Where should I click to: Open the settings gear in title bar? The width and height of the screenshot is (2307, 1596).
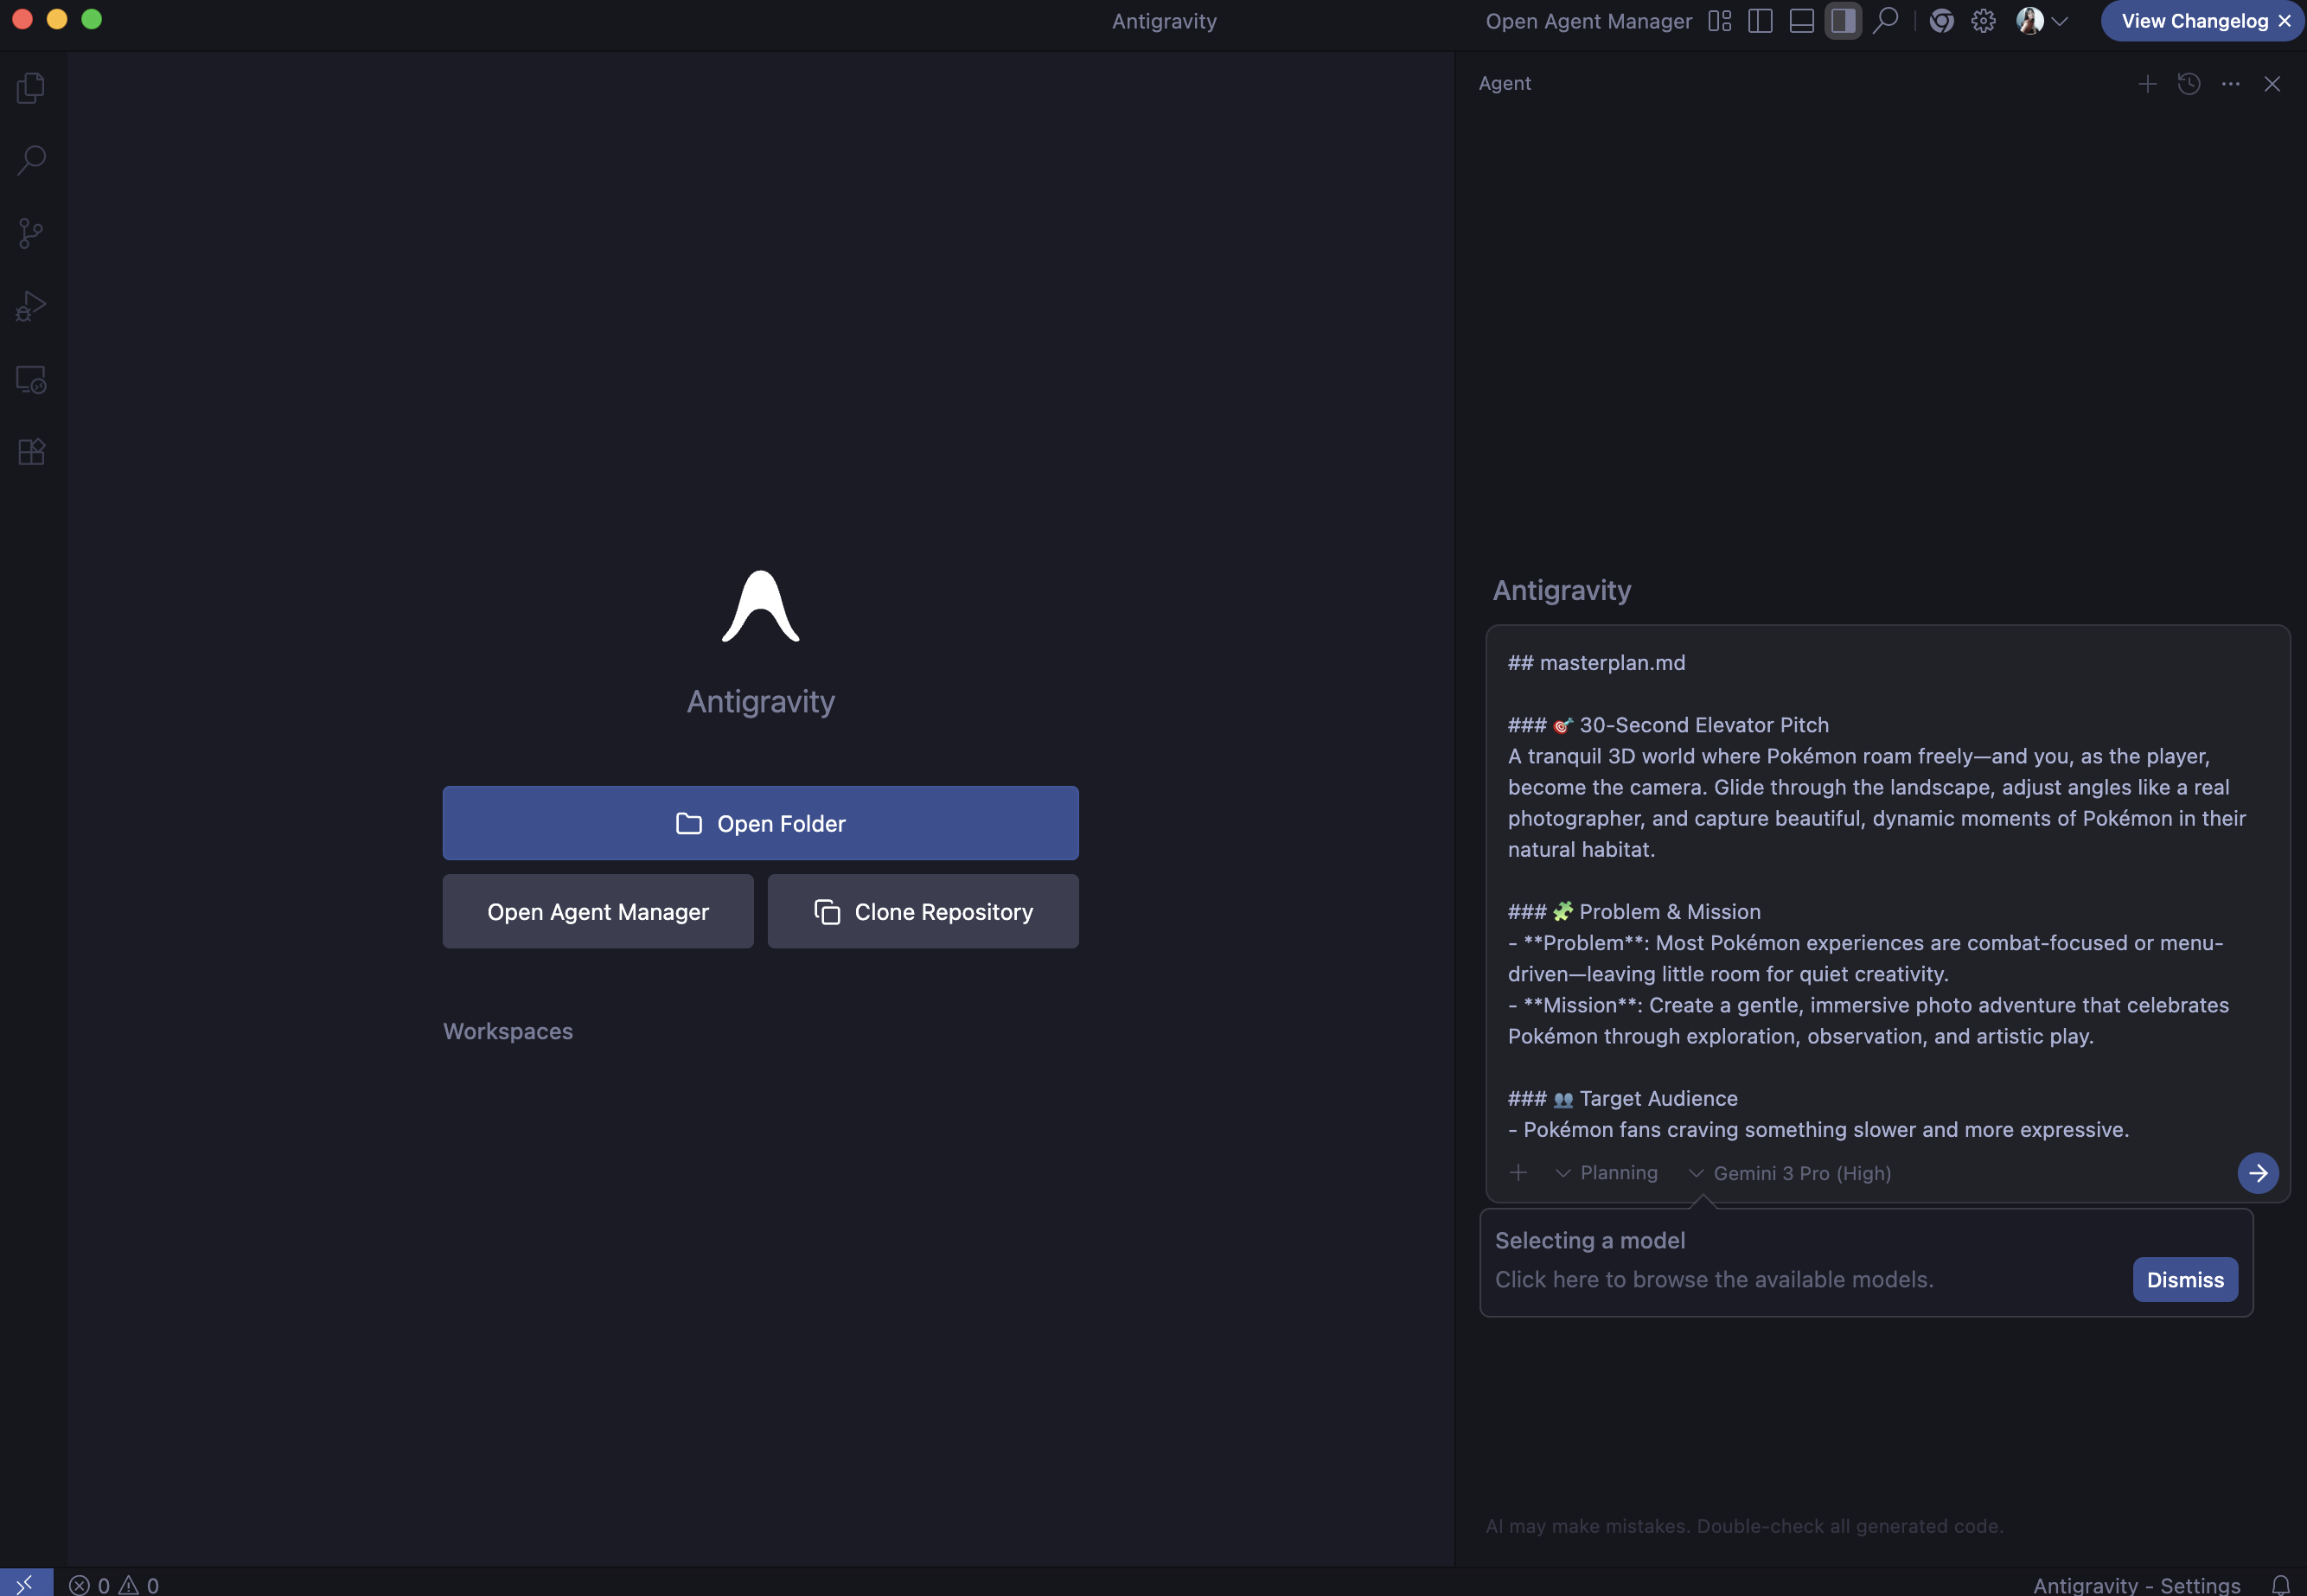[1983, 21]
